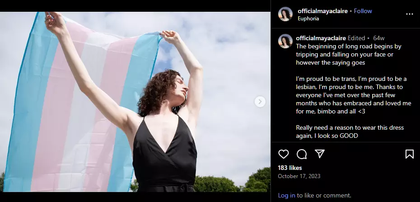Click the 'Edited' label in the caption

(x=356, y=38)
